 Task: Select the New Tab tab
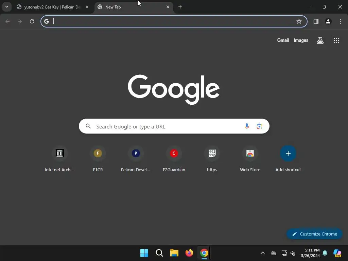pos(134,7)
